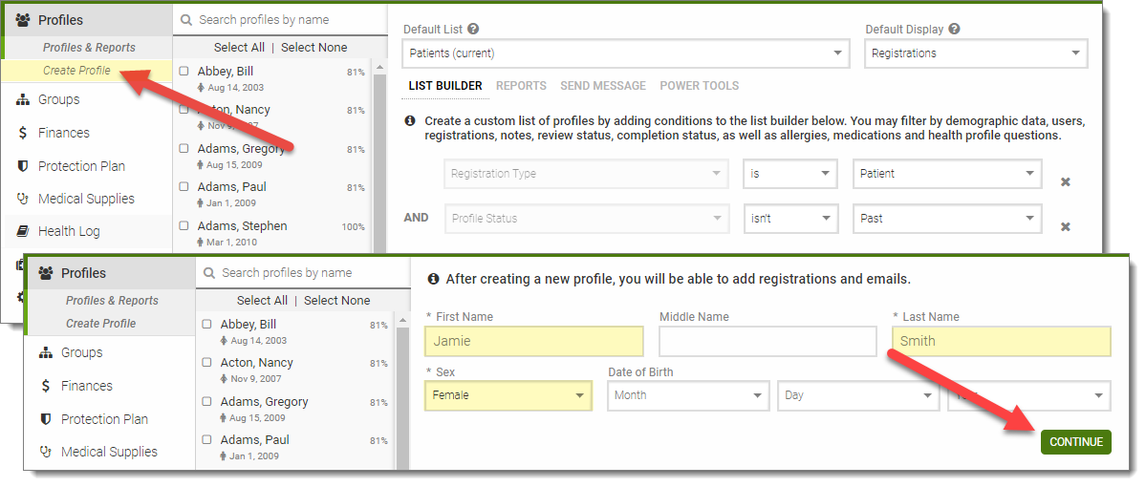Switch to the Reports tab
This screenshot has height=487, width=1146.
click(521, 86)
